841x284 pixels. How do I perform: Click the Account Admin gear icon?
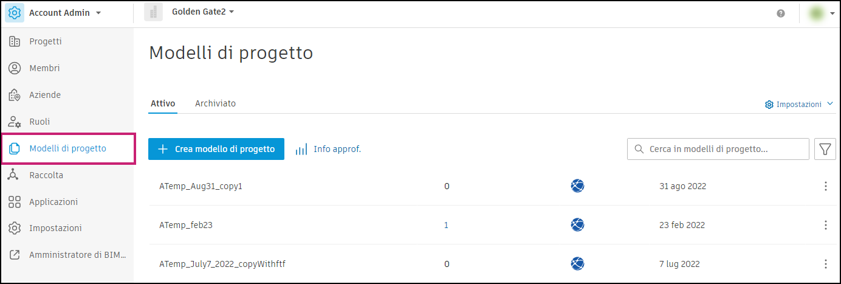click(x=15, y=13)
